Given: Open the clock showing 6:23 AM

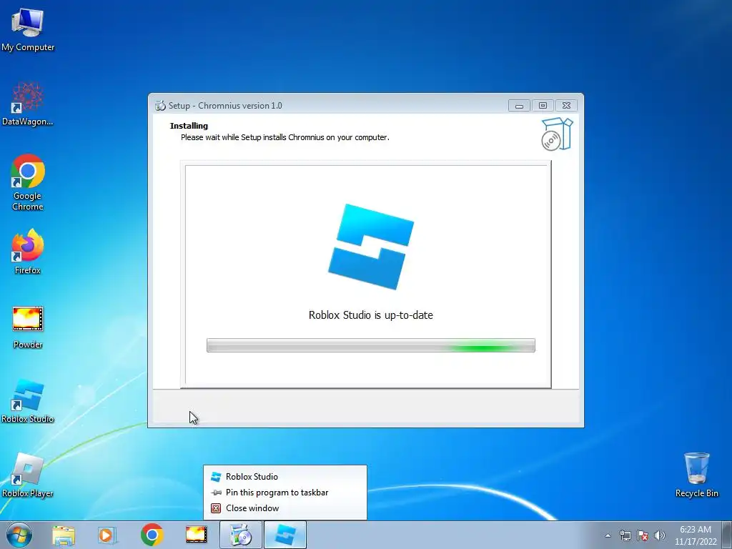Looking at the screenshot, I should [x=695, y=535].
